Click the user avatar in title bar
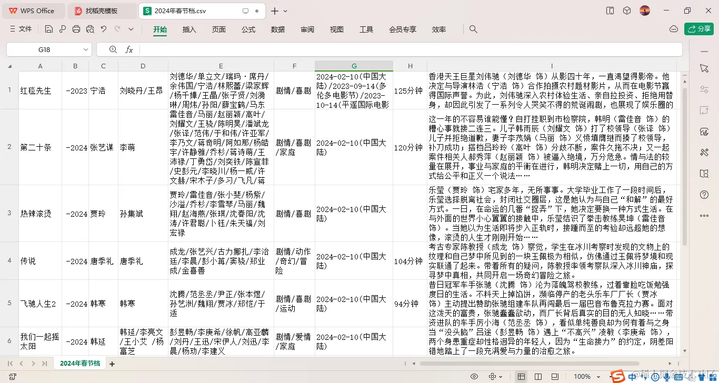Image resolution: width=719 pixels, height=383 pixels. click(x=645, y=11)
